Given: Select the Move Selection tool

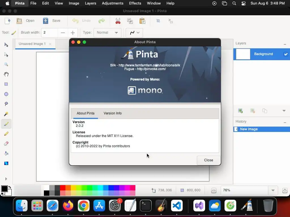Looking at the screenshot, I should tap(6, 55).
